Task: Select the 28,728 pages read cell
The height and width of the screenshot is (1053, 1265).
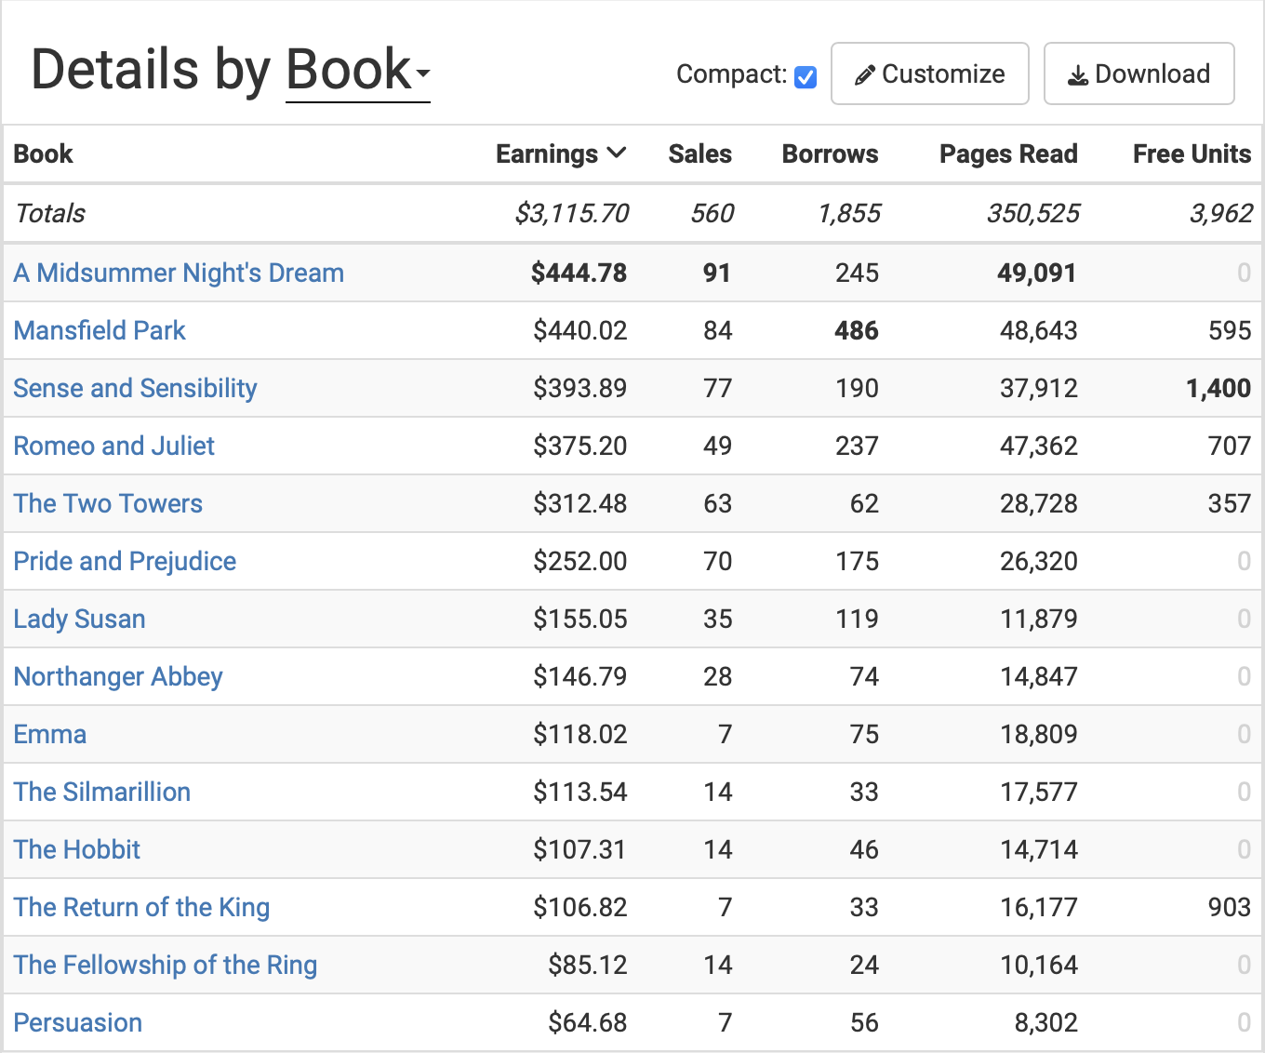Action: [1038, 503]
